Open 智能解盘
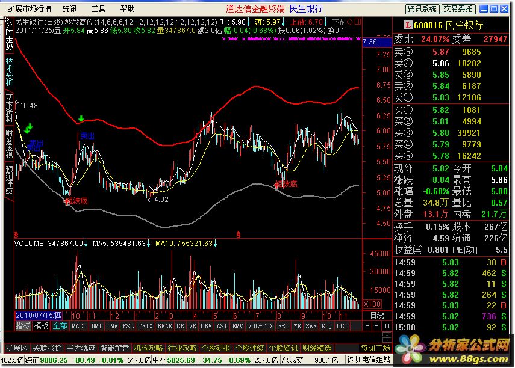Viewport: 515px width, 368px height. tap(114, 348)
